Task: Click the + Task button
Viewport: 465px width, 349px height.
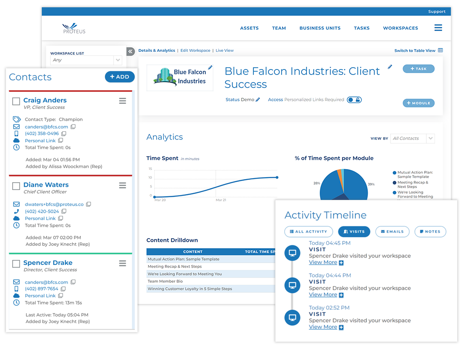Action: [418, 69]
